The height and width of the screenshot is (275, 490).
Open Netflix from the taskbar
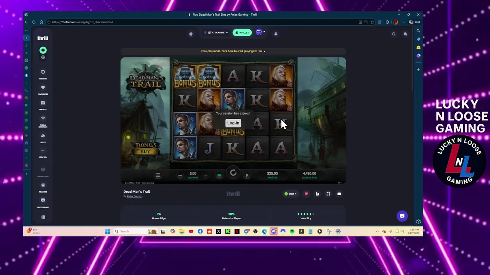237,231
